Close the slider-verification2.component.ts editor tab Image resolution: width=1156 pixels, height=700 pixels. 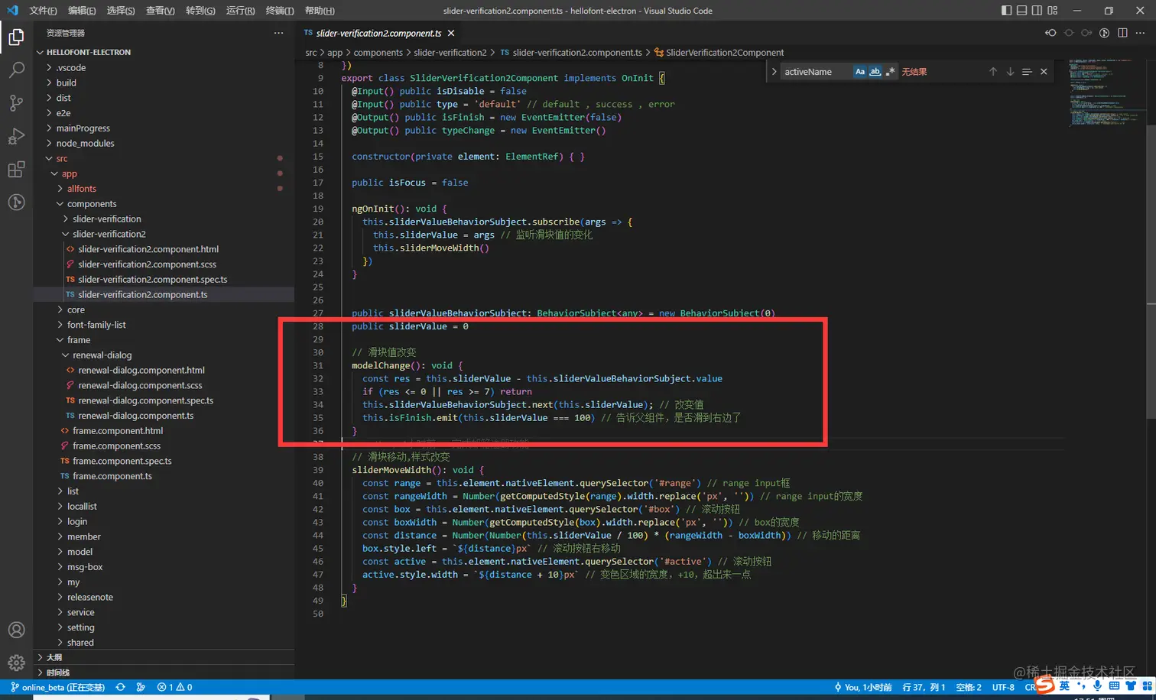pos(451,33)
